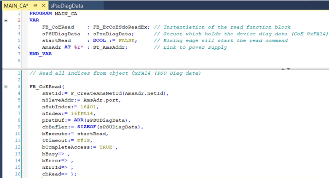Click the bBusy=> output line
The width and height of the screenshot is (329, 178).
coord(56,154)
